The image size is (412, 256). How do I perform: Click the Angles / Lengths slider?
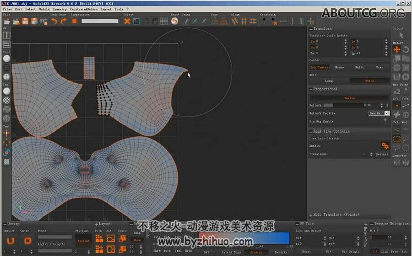pos(55,251)
